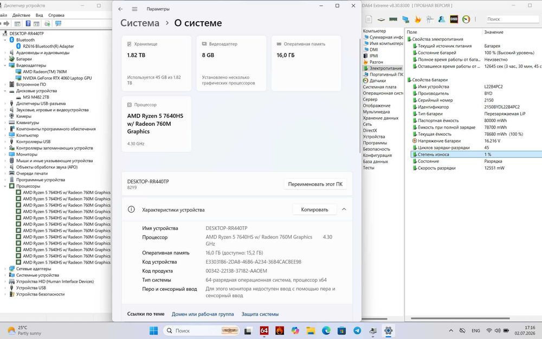Open the Защита системы link

tap(260, 314)
